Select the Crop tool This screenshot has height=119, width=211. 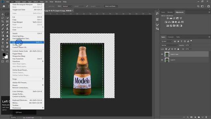3,21
